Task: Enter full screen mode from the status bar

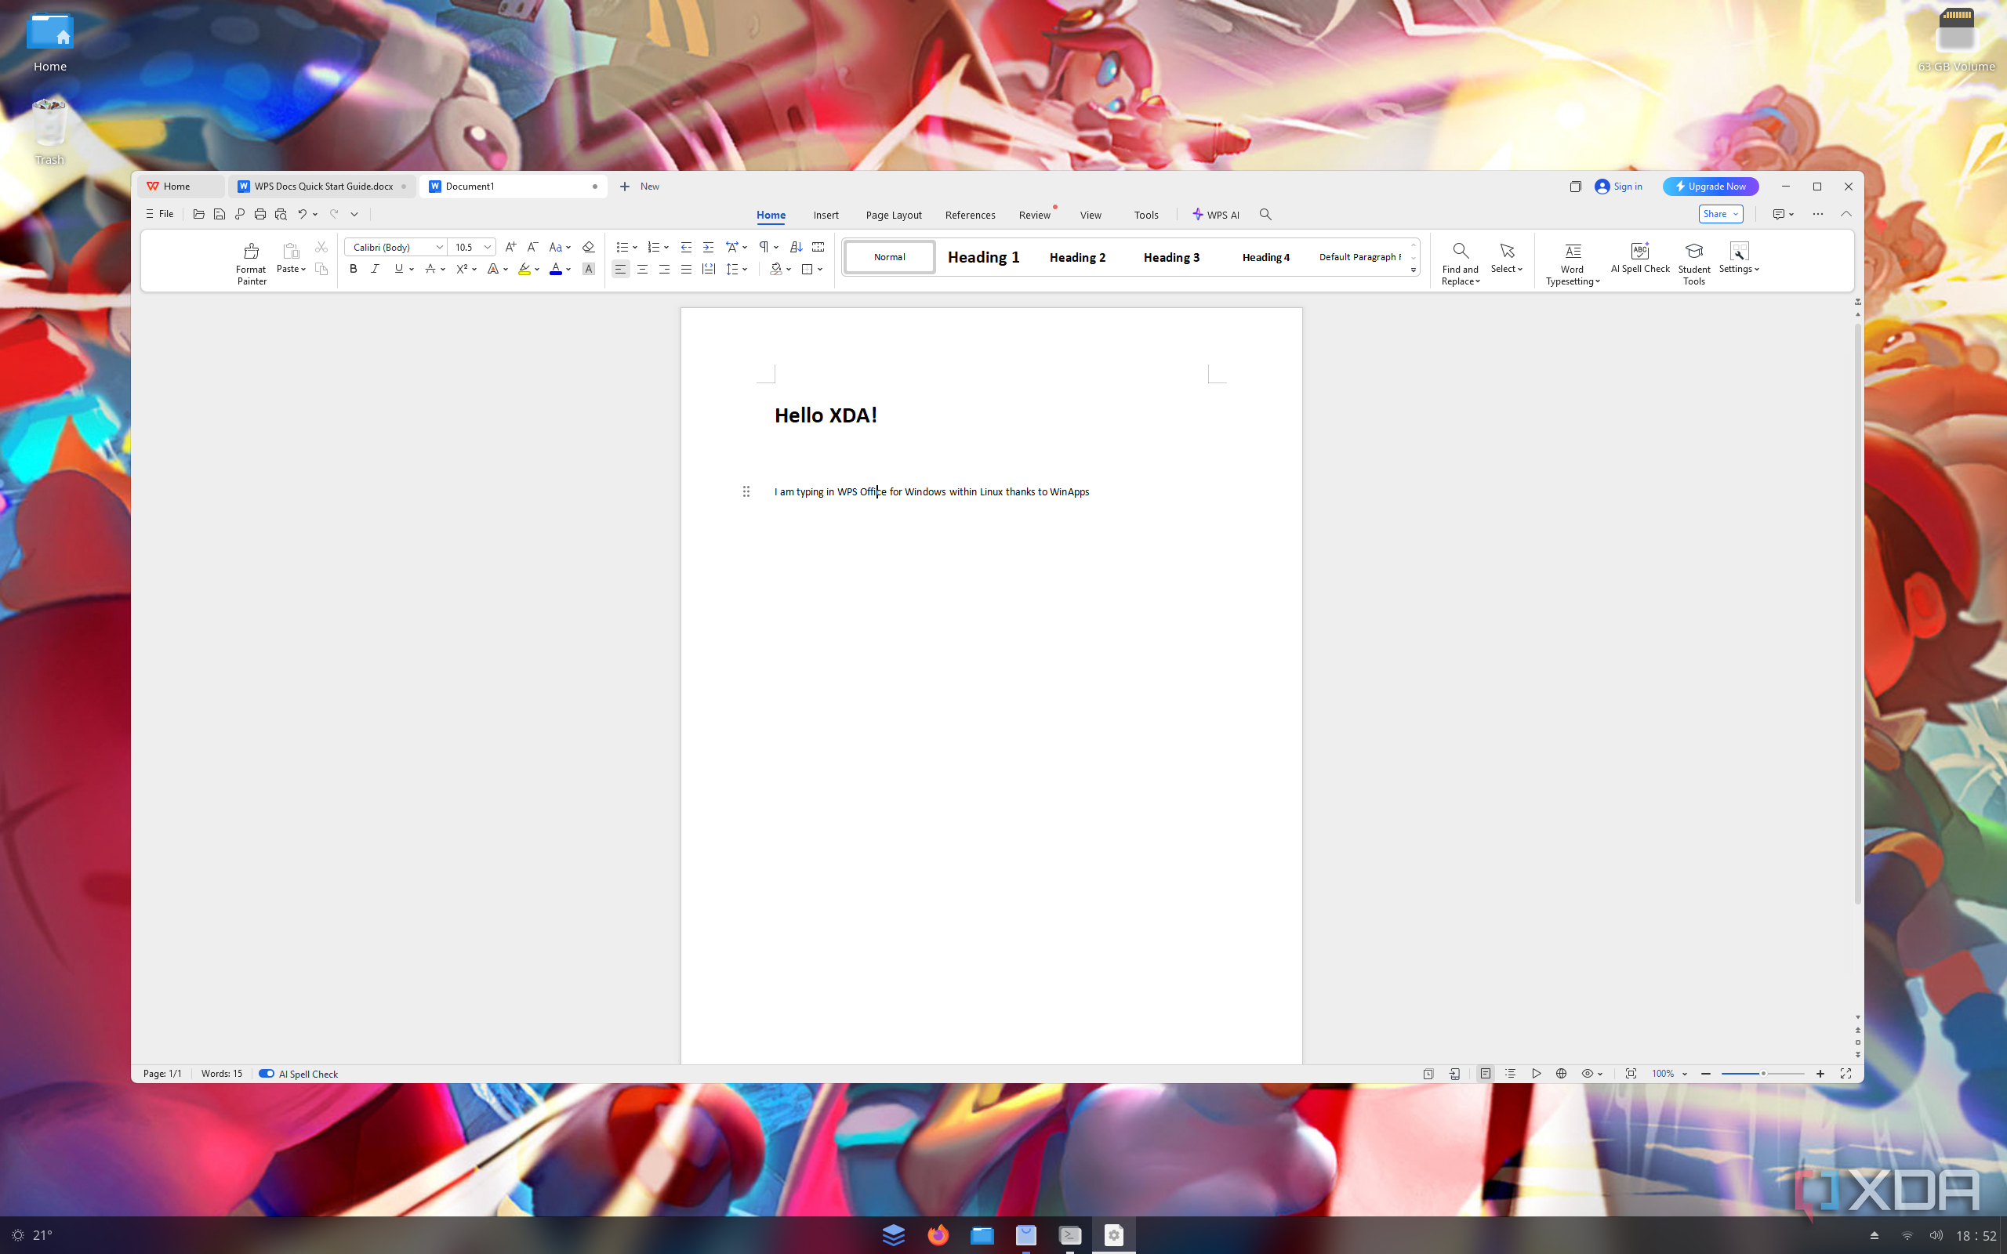Action: [x=1847, y=1073]
